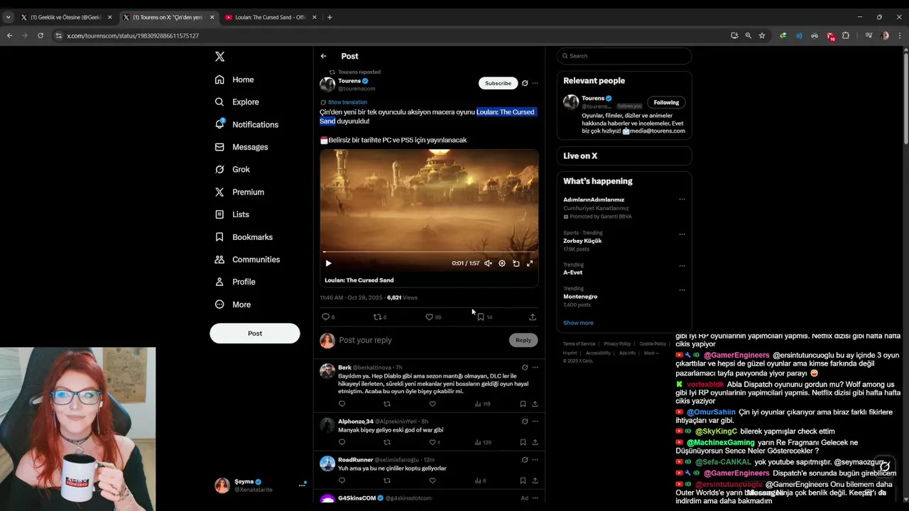The height and width of the screenshot is (511, 909).
Task: Click the zoom magnifier icon in the address bar
Action: point(748,35)
